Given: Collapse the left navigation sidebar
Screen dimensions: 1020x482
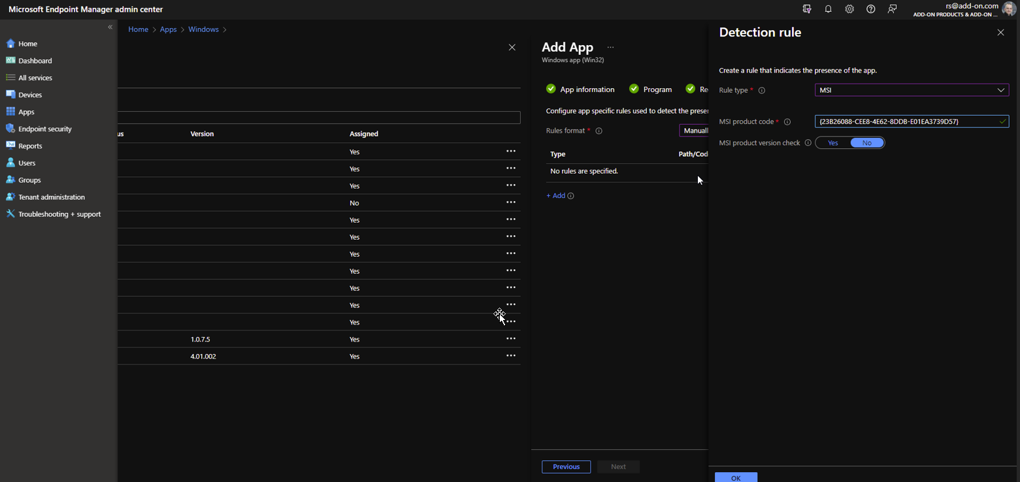Looking at the screenshot, I should tap(110, 27).
